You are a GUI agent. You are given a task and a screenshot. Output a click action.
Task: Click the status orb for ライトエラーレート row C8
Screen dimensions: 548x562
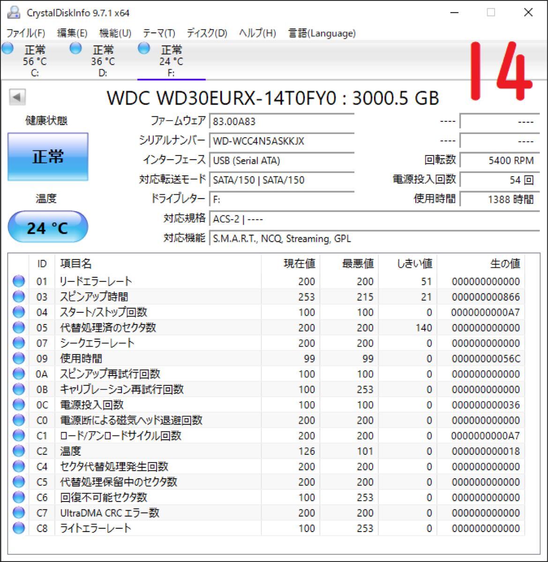(x=19, y=528)
